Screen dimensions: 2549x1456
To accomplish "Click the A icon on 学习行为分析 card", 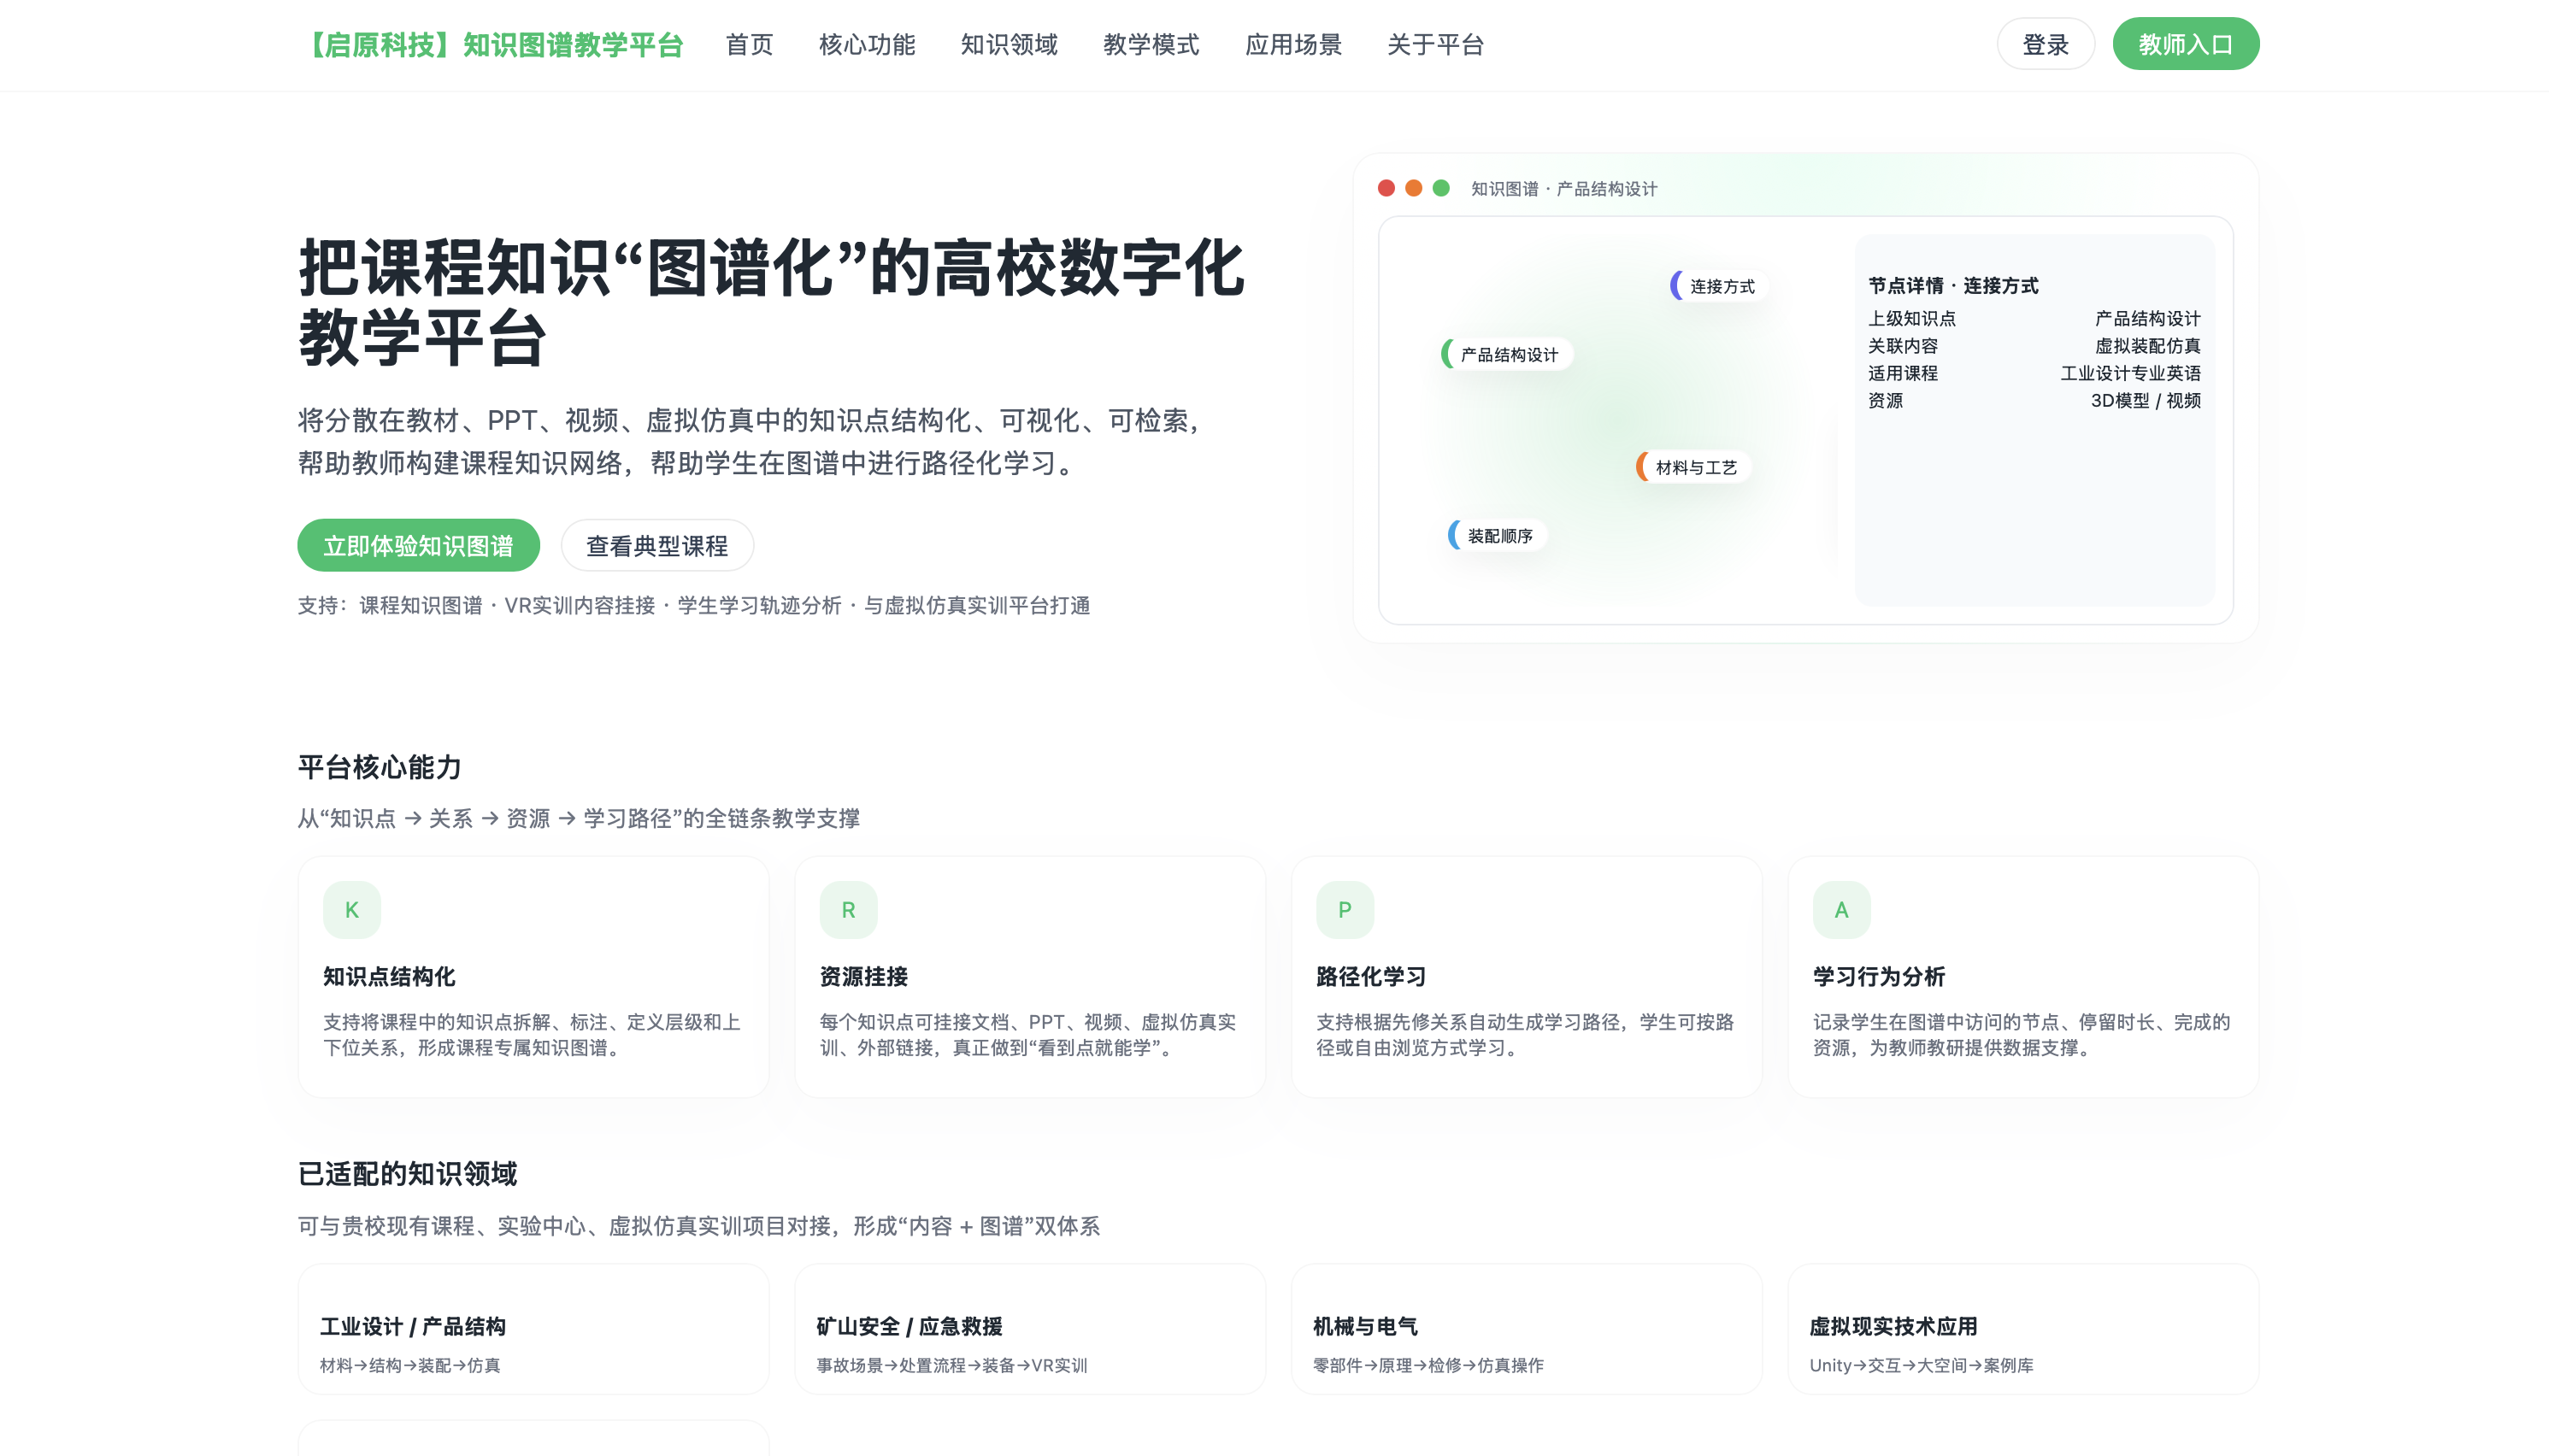I will point(1840,909).
